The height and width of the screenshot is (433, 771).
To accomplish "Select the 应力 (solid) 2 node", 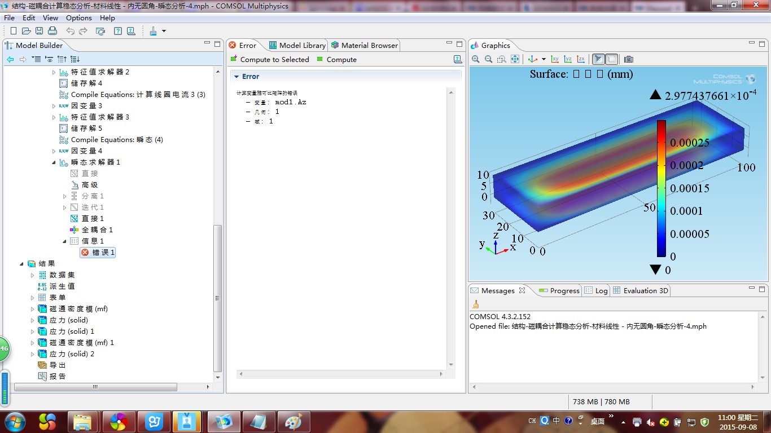I will tap(66, 354).
